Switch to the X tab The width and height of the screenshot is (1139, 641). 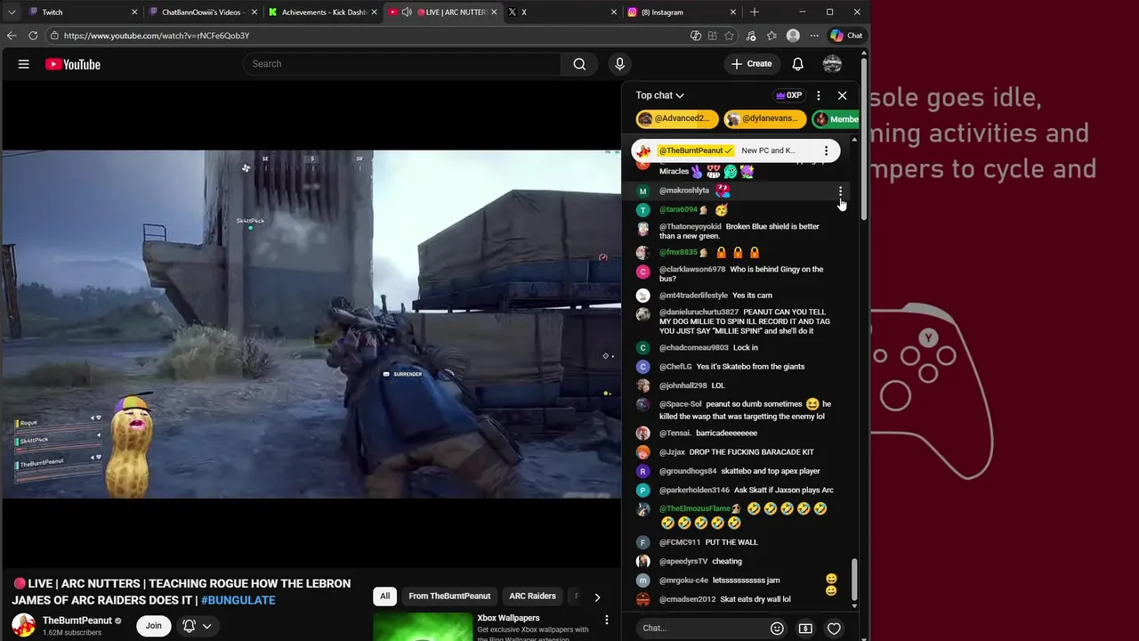(562, 12)
